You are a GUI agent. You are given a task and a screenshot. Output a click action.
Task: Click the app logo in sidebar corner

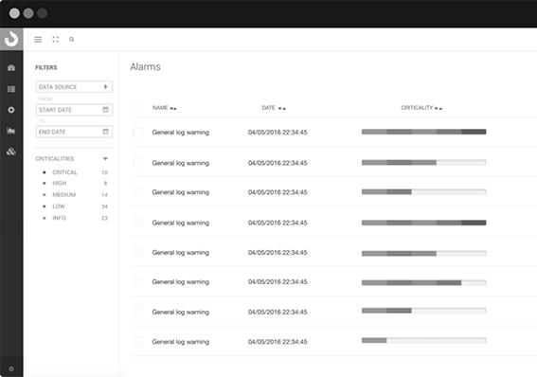(x=11, y=39)
